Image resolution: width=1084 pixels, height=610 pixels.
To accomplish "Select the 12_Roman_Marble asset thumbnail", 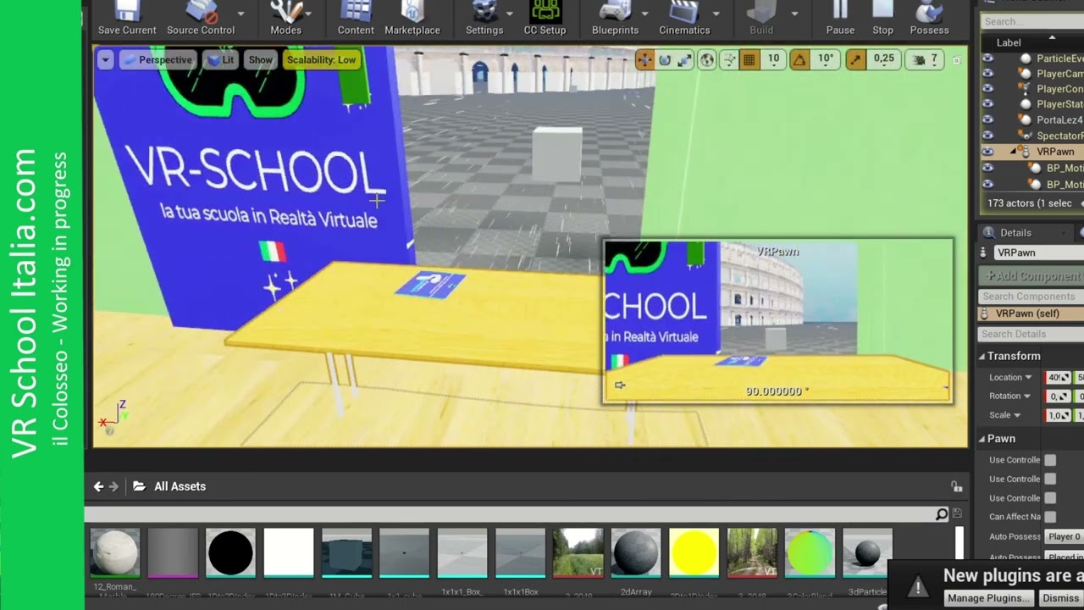I will coord(114,552).
